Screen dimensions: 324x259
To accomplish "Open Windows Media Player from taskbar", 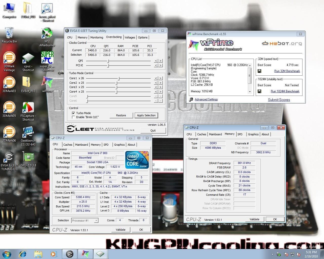I will (53, 254).
